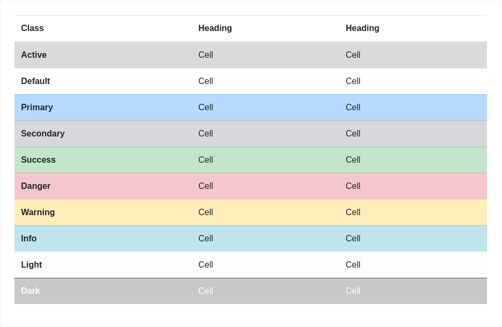Click the Class column header

pos(32,28)
